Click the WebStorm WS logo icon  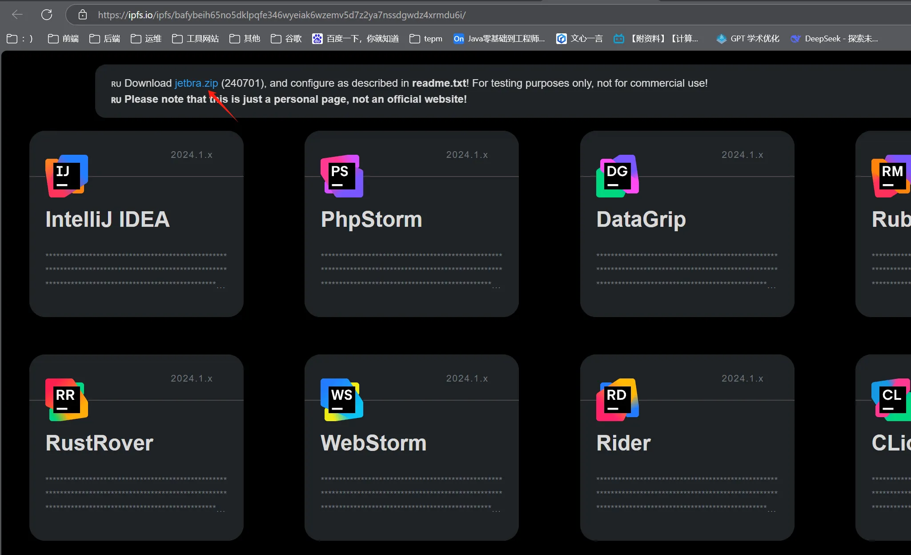click(342, 400)
